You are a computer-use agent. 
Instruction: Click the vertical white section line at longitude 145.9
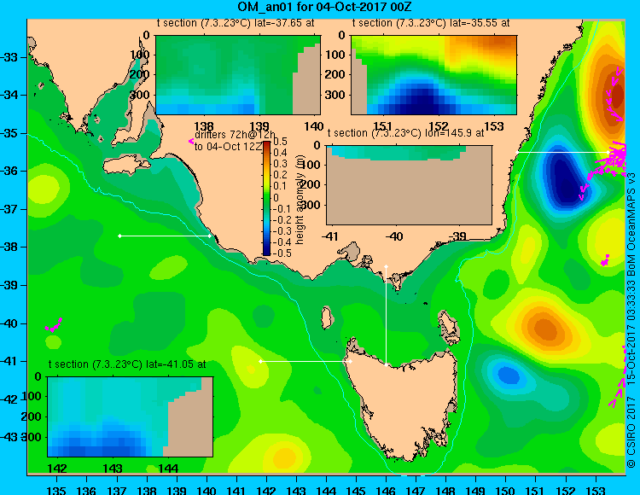386,316
